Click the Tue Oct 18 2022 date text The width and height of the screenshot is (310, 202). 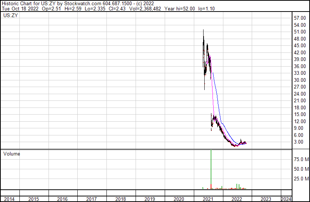click(x=18, y=9)
